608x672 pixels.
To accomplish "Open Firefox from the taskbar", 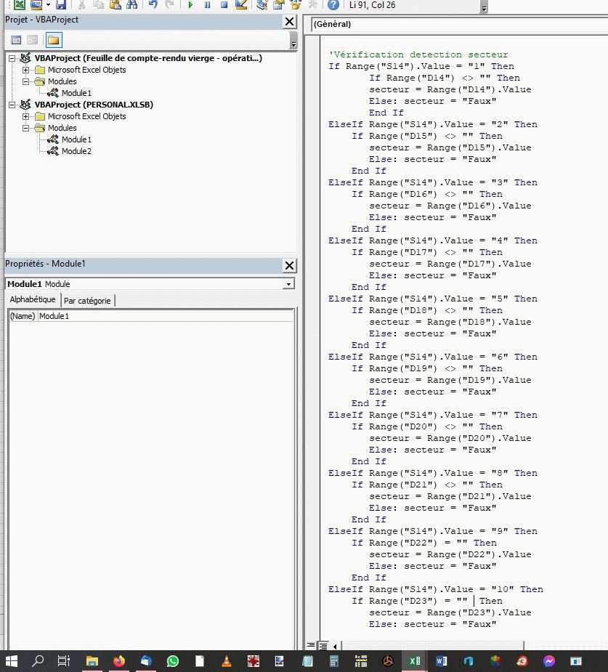I will click(119, 661).
